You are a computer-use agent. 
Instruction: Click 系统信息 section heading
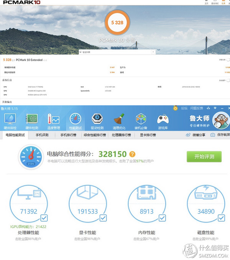point(7,80)
